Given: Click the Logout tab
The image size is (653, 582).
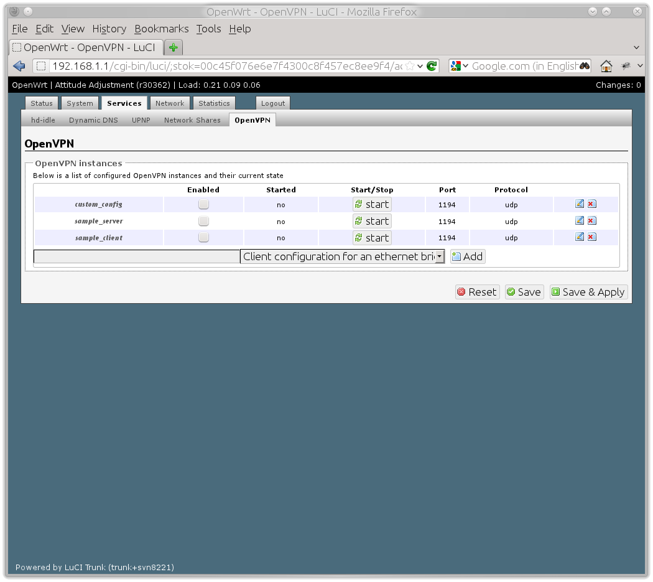Looking at the screenshot, I should click(273, 103).
